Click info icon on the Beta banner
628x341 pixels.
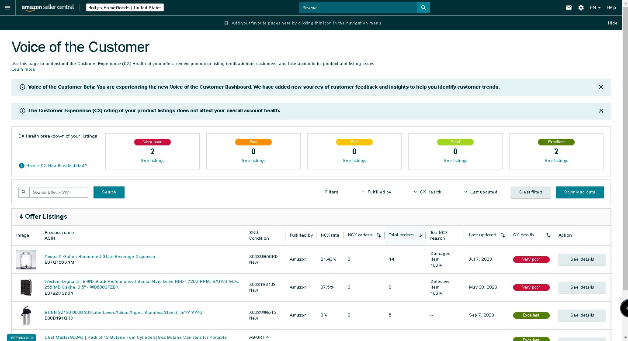tap(22, 87)
